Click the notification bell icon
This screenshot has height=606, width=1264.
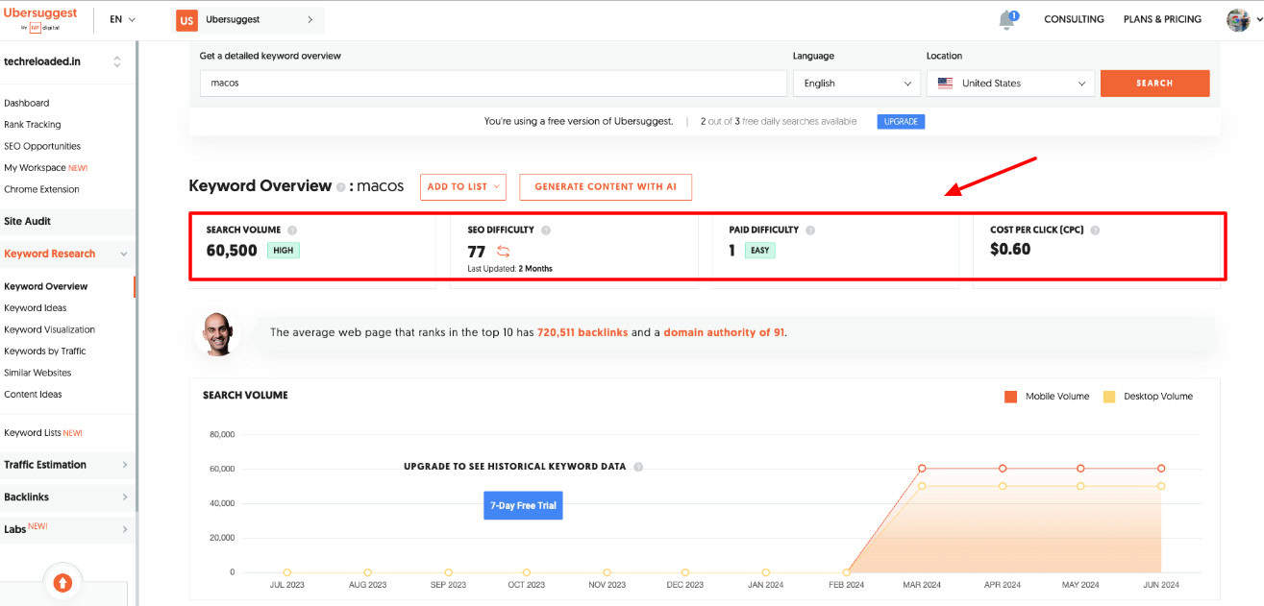tap(1006, 19)
